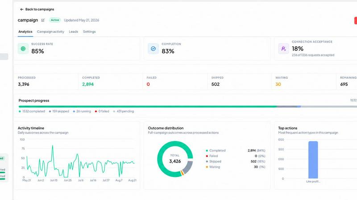The image size is (357, 200).
Task: Click the "26 running" legend item
Action: point(82,112)
